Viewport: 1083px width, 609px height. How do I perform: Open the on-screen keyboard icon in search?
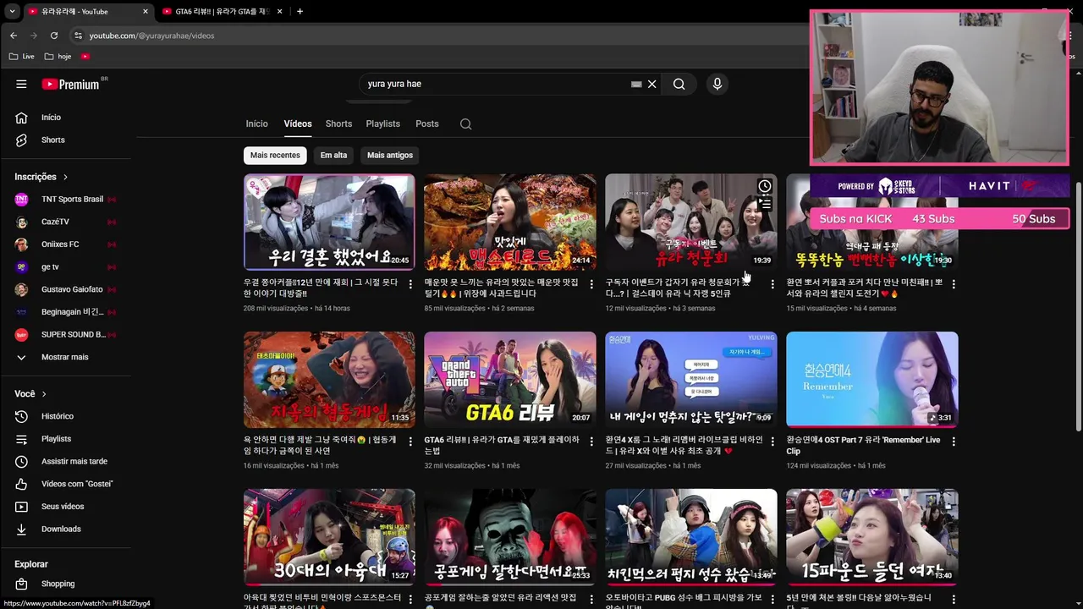point(636,84)
